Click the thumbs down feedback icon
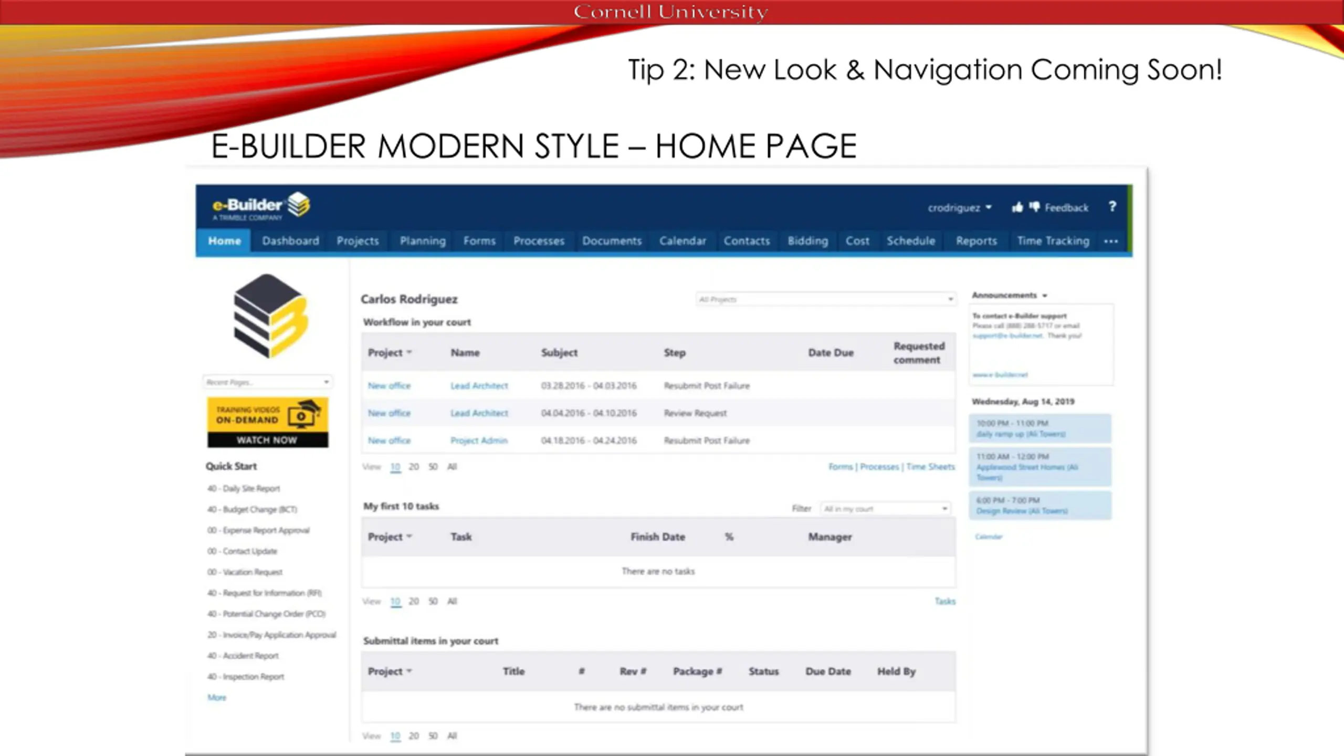Image resolution: width=1344 pixels, height=756 pixels. pyautogui.click(x=1034, y=206)
